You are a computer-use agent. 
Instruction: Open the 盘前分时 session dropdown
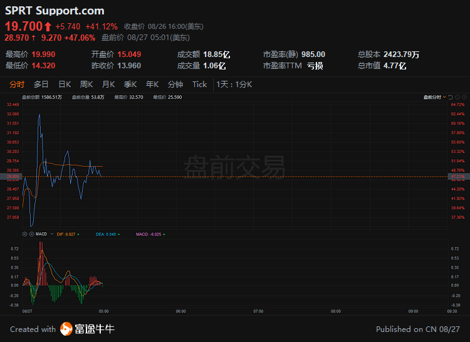click(434, 97)
